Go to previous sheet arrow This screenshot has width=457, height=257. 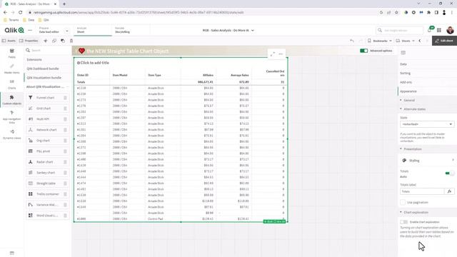coord(420,41)
